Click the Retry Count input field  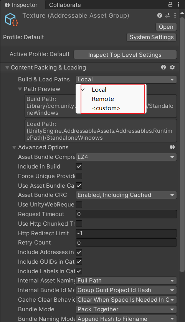click(126, 243)
